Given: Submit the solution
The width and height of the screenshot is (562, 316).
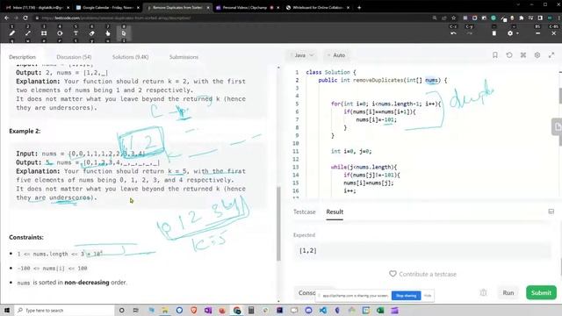Looking at the screenshot, I should pos(541,292).
